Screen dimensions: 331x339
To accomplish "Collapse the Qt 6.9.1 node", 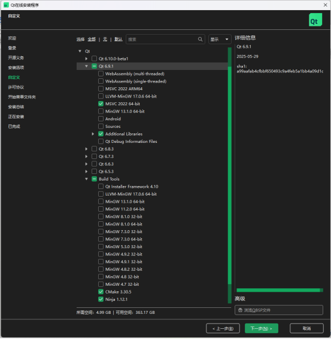I will (x=86, y=66).
